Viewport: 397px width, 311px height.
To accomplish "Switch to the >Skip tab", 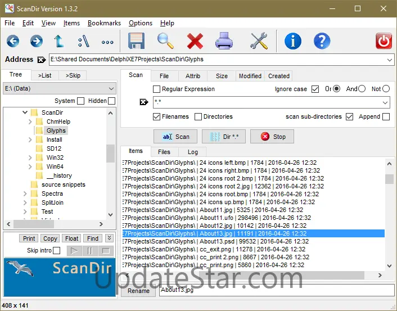I will 73,75.
